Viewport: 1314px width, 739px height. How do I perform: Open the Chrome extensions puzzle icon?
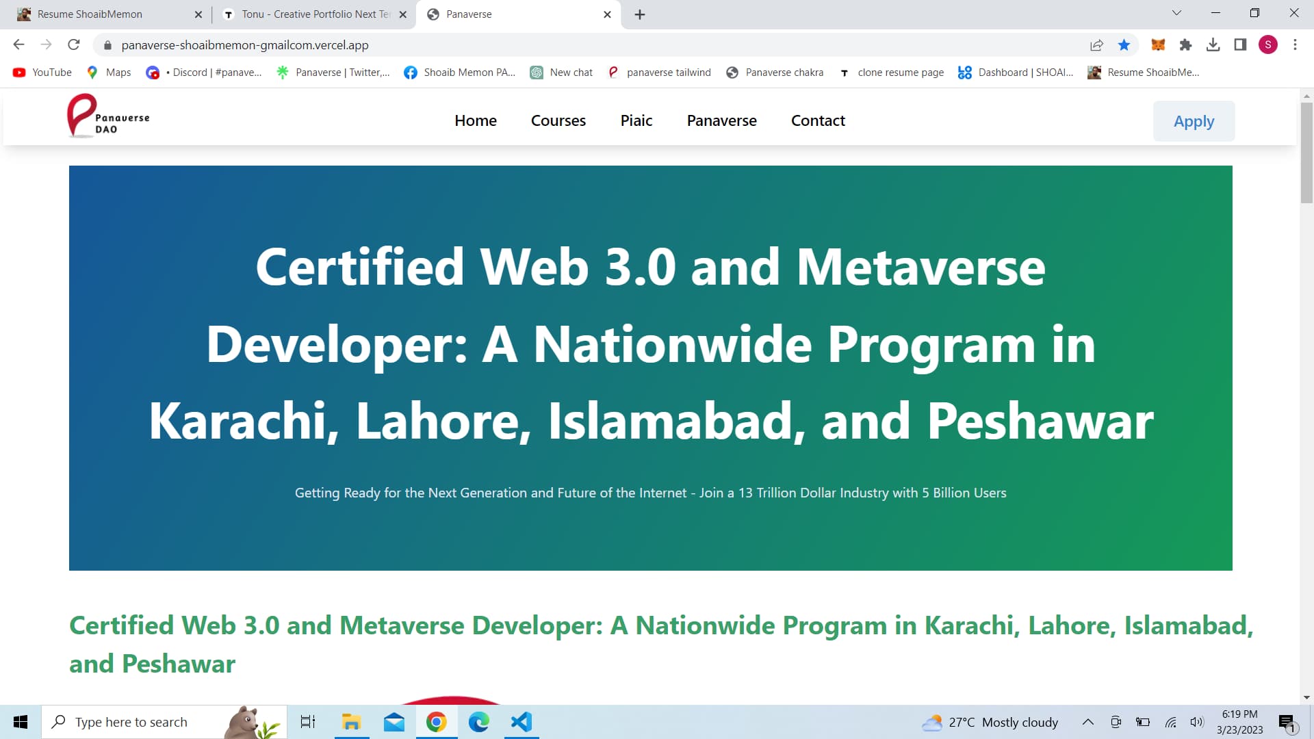pyautogui.click(x=1185, y=45)
